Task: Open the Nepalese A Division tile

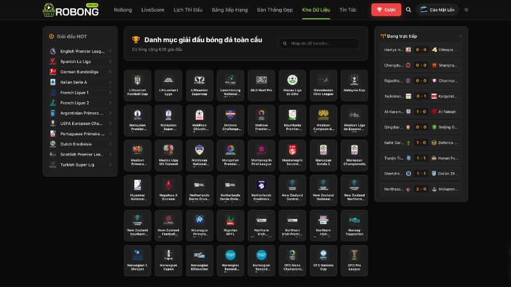Action: tap(169, 190)
